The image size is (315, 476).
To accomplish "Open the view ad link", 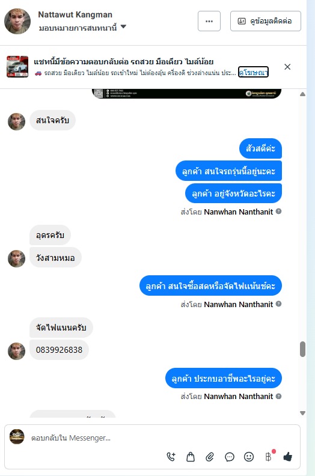I will coord(253,72).
